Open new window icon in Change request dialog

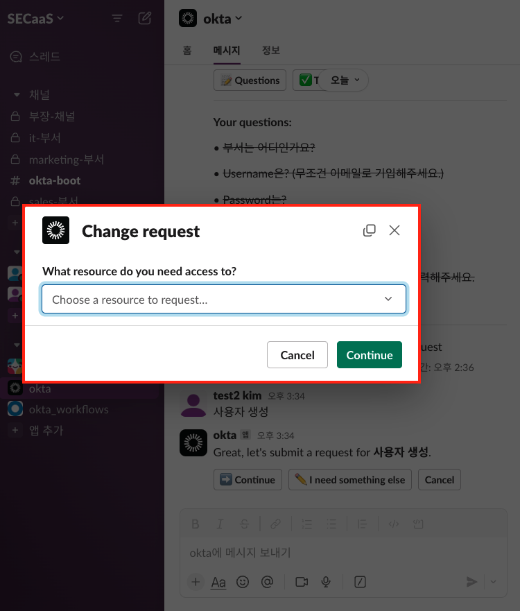click(370, 230)
